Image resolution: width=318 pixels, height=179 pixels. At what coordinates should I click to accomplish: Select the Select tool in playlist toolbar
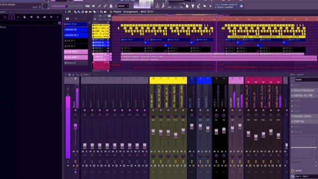pyautogui.click(x=97, y=12)
